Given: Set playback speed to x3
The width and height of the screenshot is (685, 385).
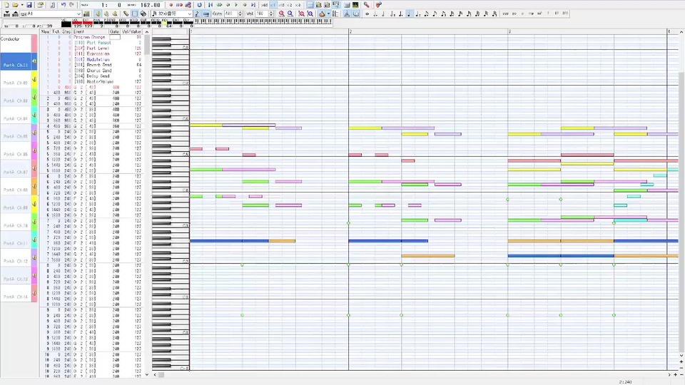Looking at the screenshot, I should [x=298, y=5].
